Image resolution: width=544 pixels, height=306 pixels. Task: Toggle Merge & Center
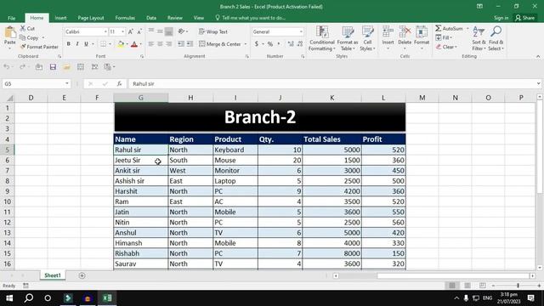(220, 44)
